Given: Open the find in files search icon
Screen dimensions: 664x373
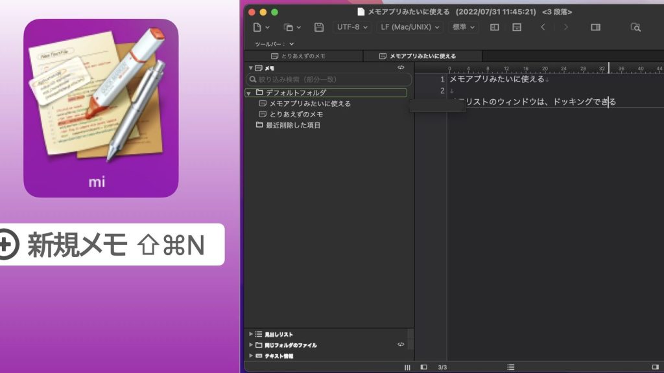Looking at the screenshot, I should 635,27.
